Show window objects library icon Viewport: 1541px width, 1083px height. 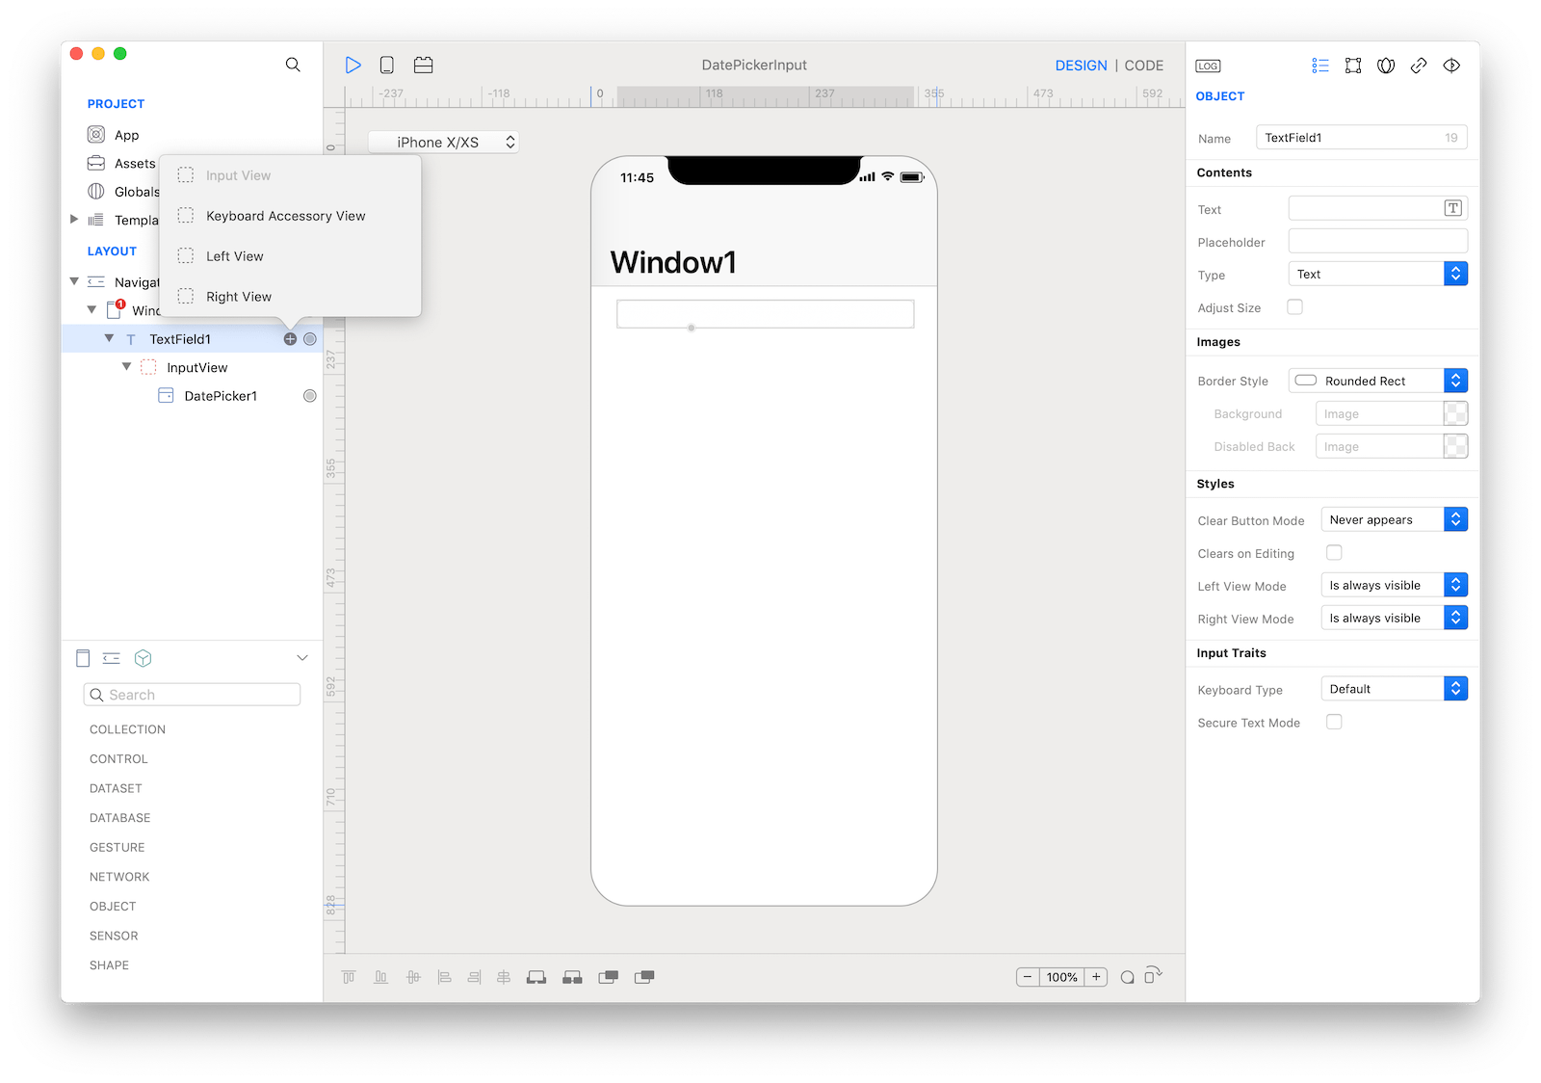pyautogui.click(x=83, y=658)
